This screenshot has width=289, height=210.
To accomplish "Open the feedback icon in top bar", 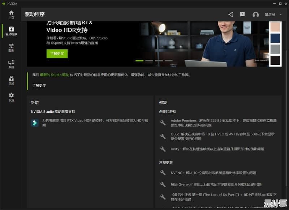I will pos(242,14).
